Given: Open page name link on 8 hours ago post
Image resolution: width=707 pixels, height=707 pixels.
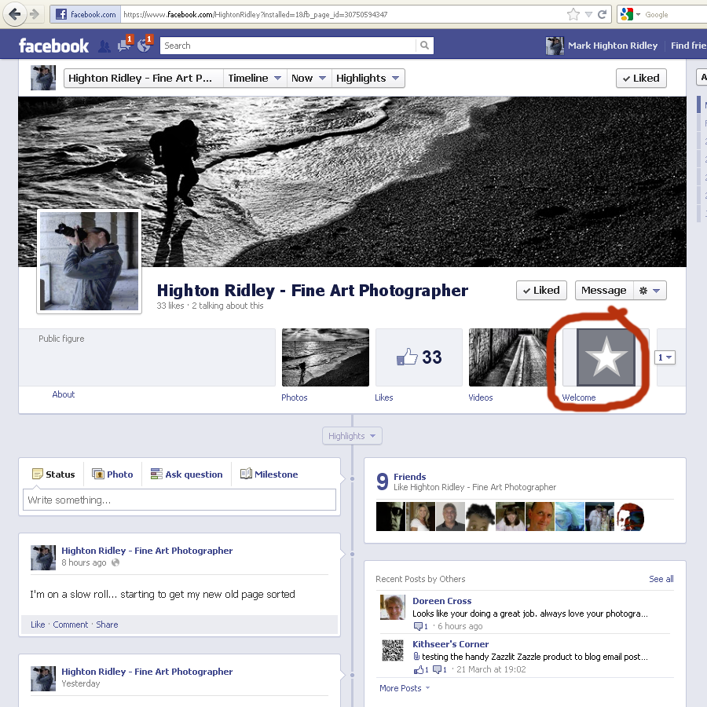Looking at the screenshot, I should [147, 551].
